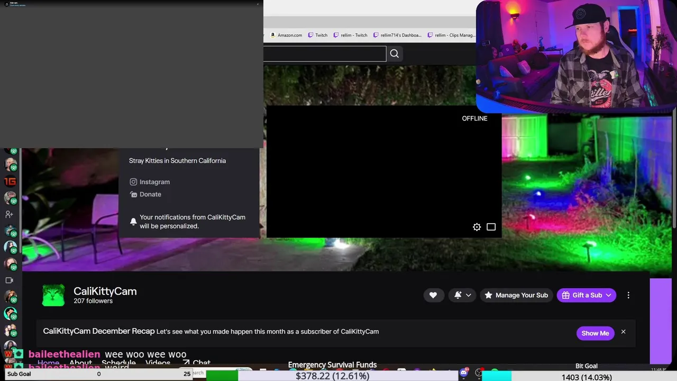Open the three-dot more options menu
This screenshot has height=381, width=677.
pos(628,295)
